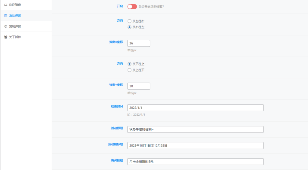Focus the 购买按钮 text field
Viewport: 308px width, 170px height.
[x=196, y=162]
